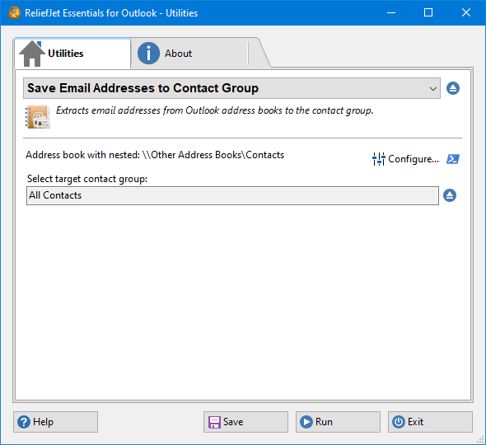Open the PowerShell command-line icon
Viewport: 486px width, 445px height.
pyautogui.click(x=453, y=159)
